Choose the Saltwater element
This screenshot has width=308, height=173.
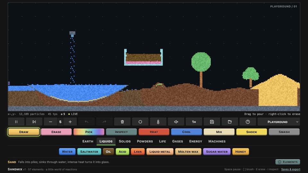[89, 152]
